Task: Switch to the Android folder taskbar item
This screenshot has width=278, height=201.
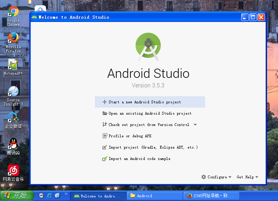Action: pos(155,196)
